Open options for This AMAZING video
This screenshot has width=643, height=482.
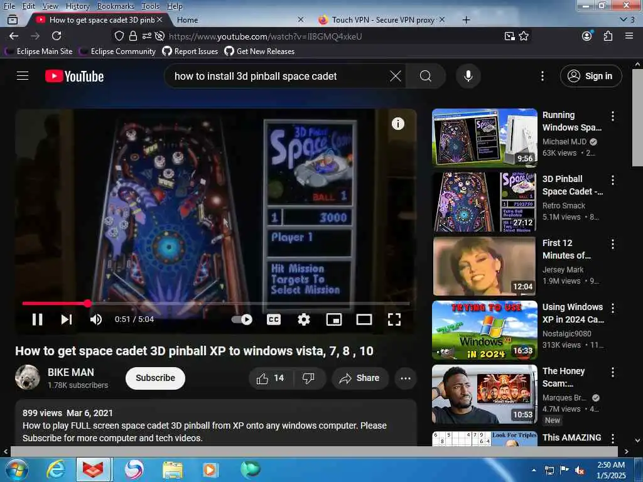[x=613, y=438]
